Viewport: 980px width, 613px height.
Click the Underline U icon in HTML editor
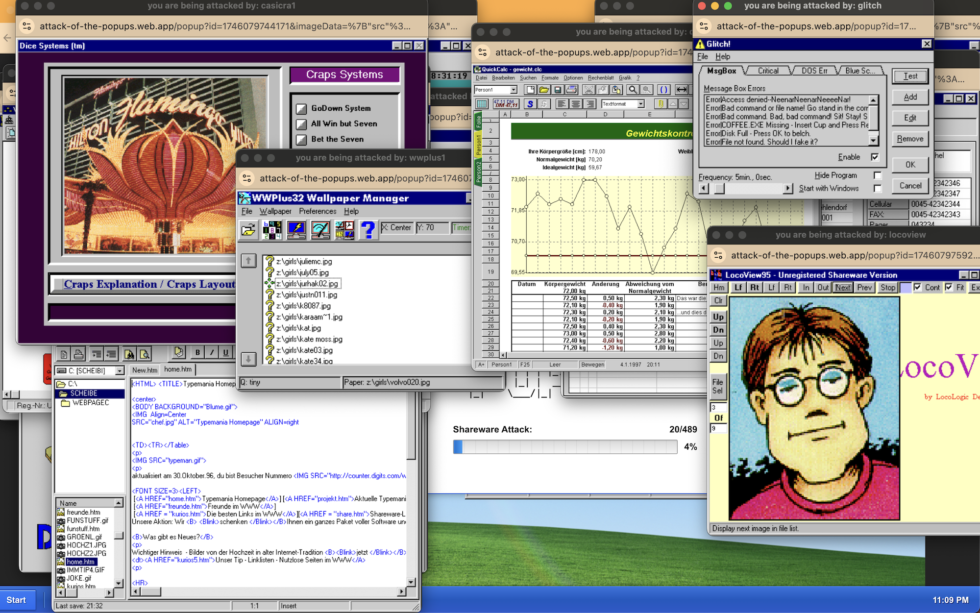225,352
